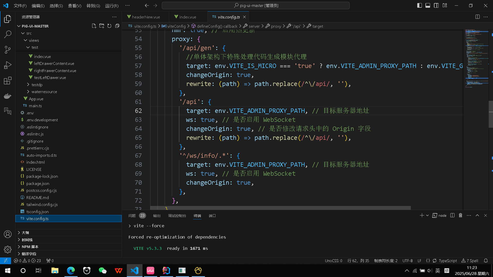This screenshot has height=277, width=493.
Task: Refresh the Explorer file tree
Action: pos(109,26)
